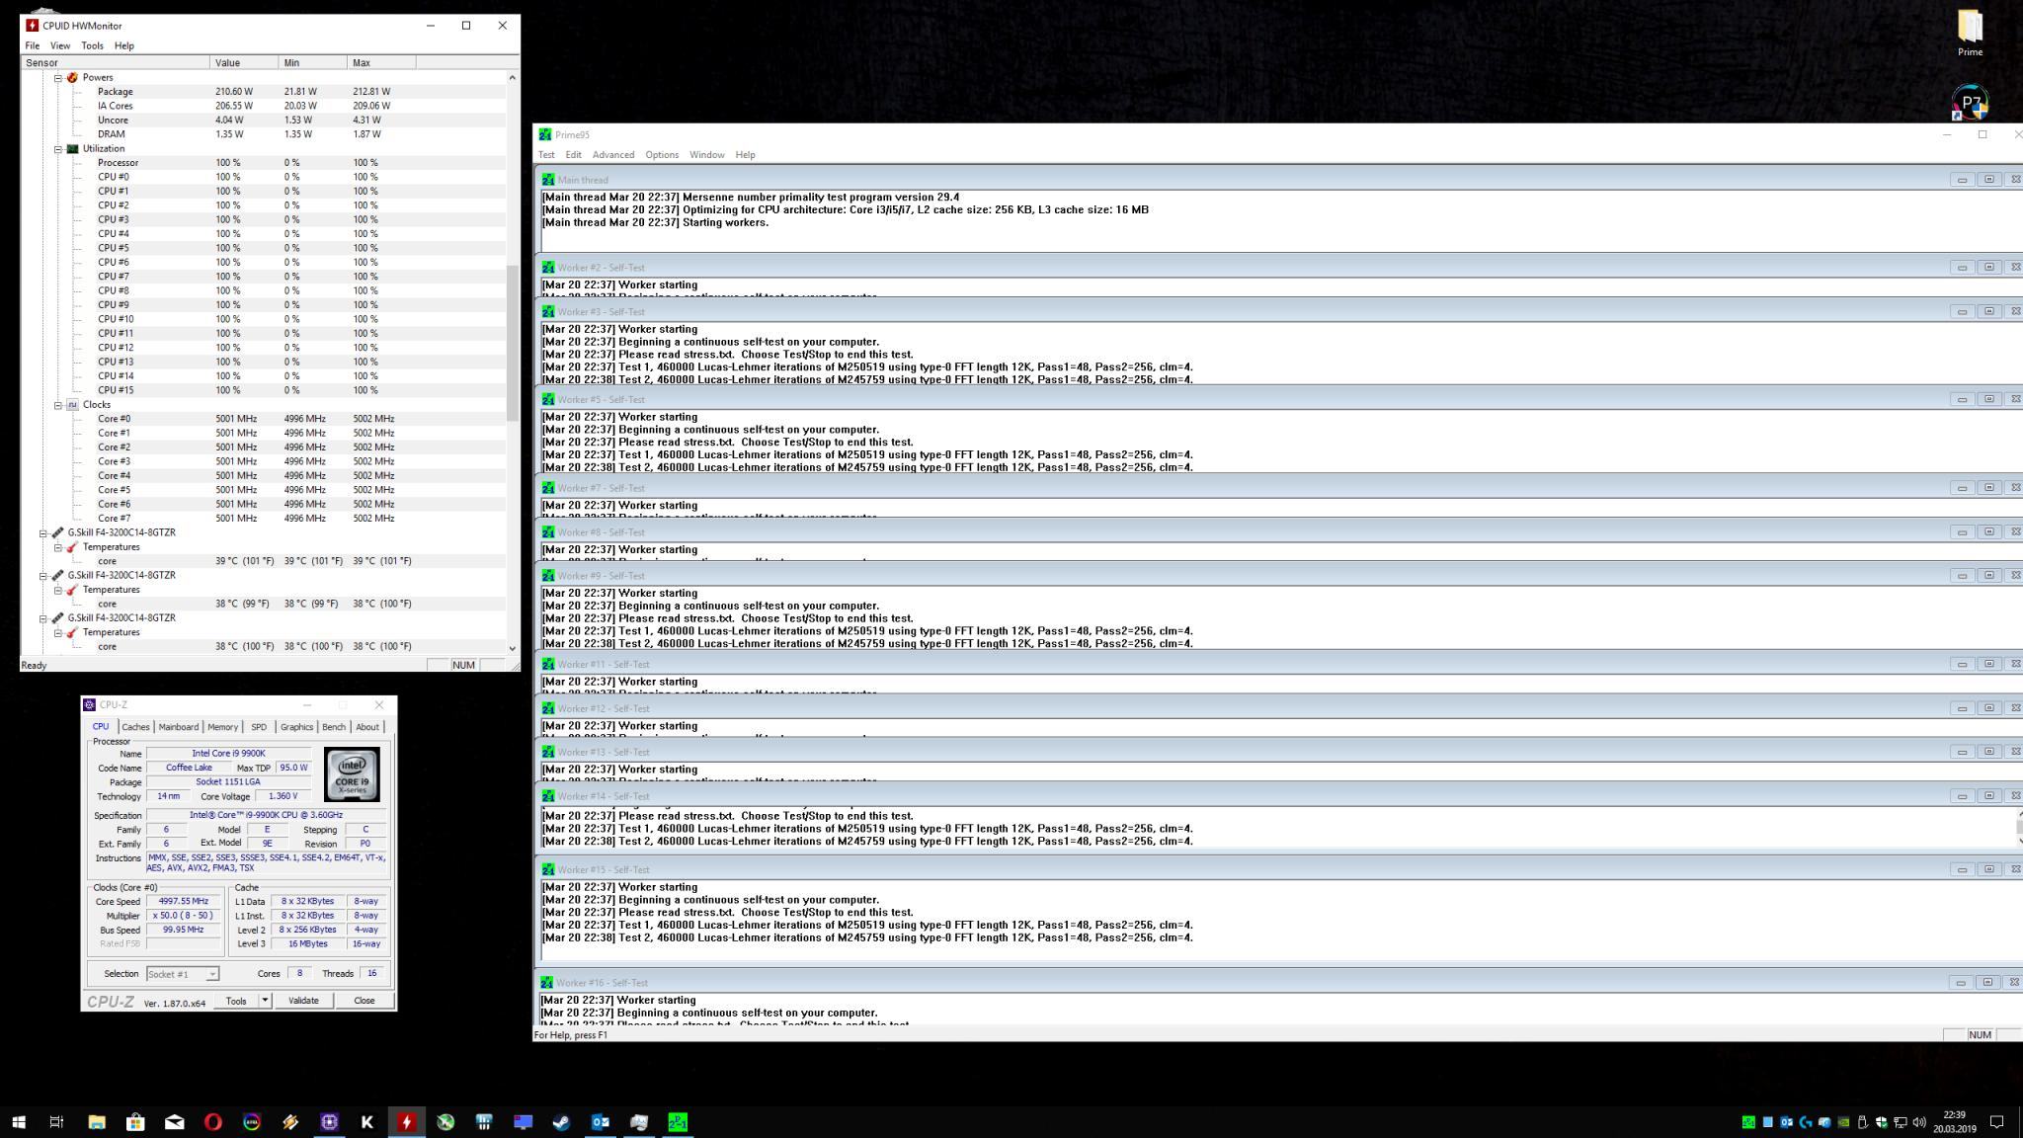Image resolution: width=2023 pixels, height=1138 pixels.
Task: Collapse the Utilization node in HWMonitor
Action: 57,148
